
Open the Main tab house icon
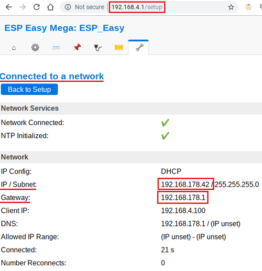click(14, 48)
